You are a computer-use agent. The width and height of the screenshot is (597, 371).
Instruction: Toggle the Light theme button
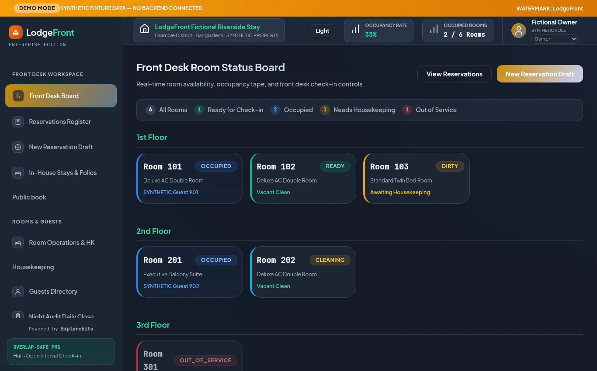[x=323, y=31]
